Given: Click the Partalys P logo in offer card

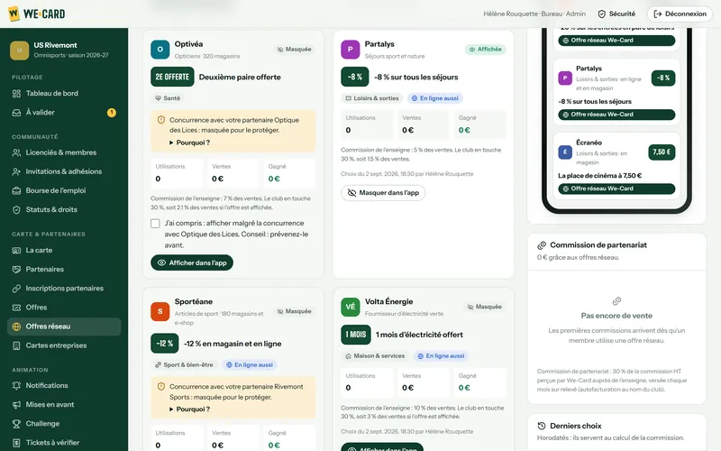Looking at the screenshot, I should pos(351,50).
